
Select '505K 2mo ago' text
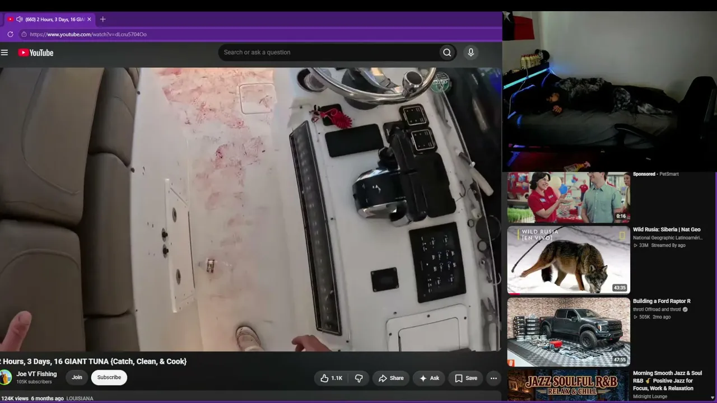coord(652,317)
